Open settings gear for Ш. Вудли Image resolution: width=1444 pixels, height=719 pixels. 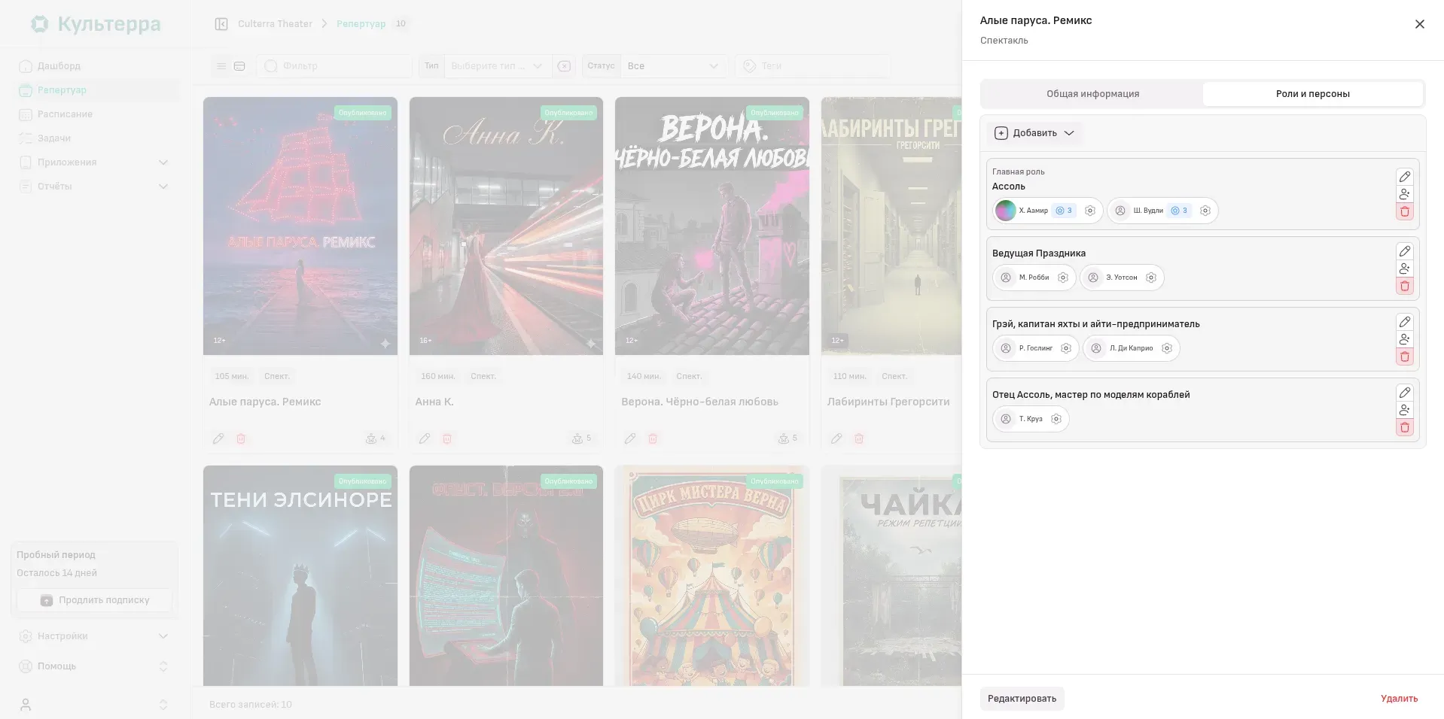point(1205,211)
